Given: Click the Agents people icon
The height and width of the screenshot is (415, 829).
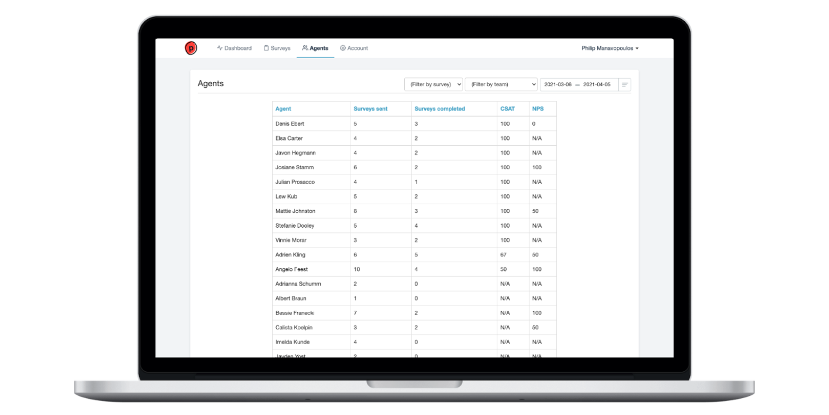Looking at the screenshot, I should (x=305, y=48).
